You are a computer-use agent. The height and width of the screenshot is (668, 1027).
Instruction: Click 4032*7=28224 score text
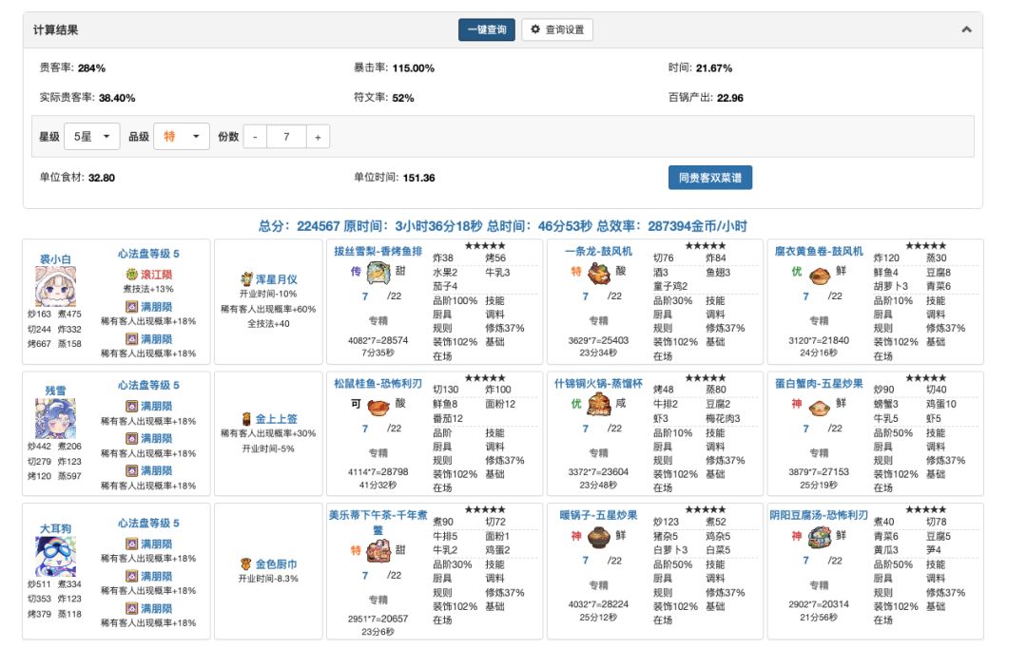[599, 604]
